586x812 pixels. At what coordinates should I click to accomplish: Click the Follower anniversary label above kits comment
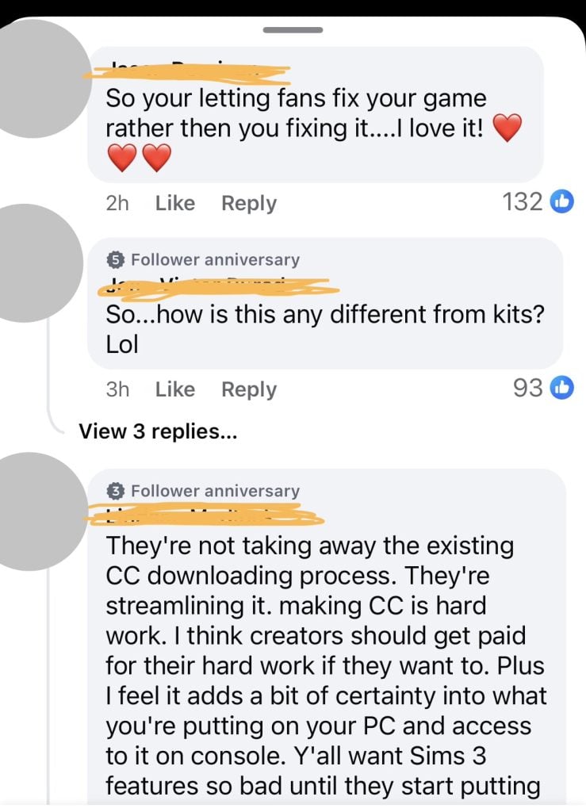click(x=215, y=259)
